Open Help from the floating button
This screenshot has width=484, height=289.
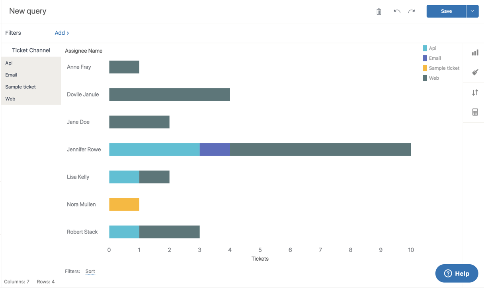[457, 273]
